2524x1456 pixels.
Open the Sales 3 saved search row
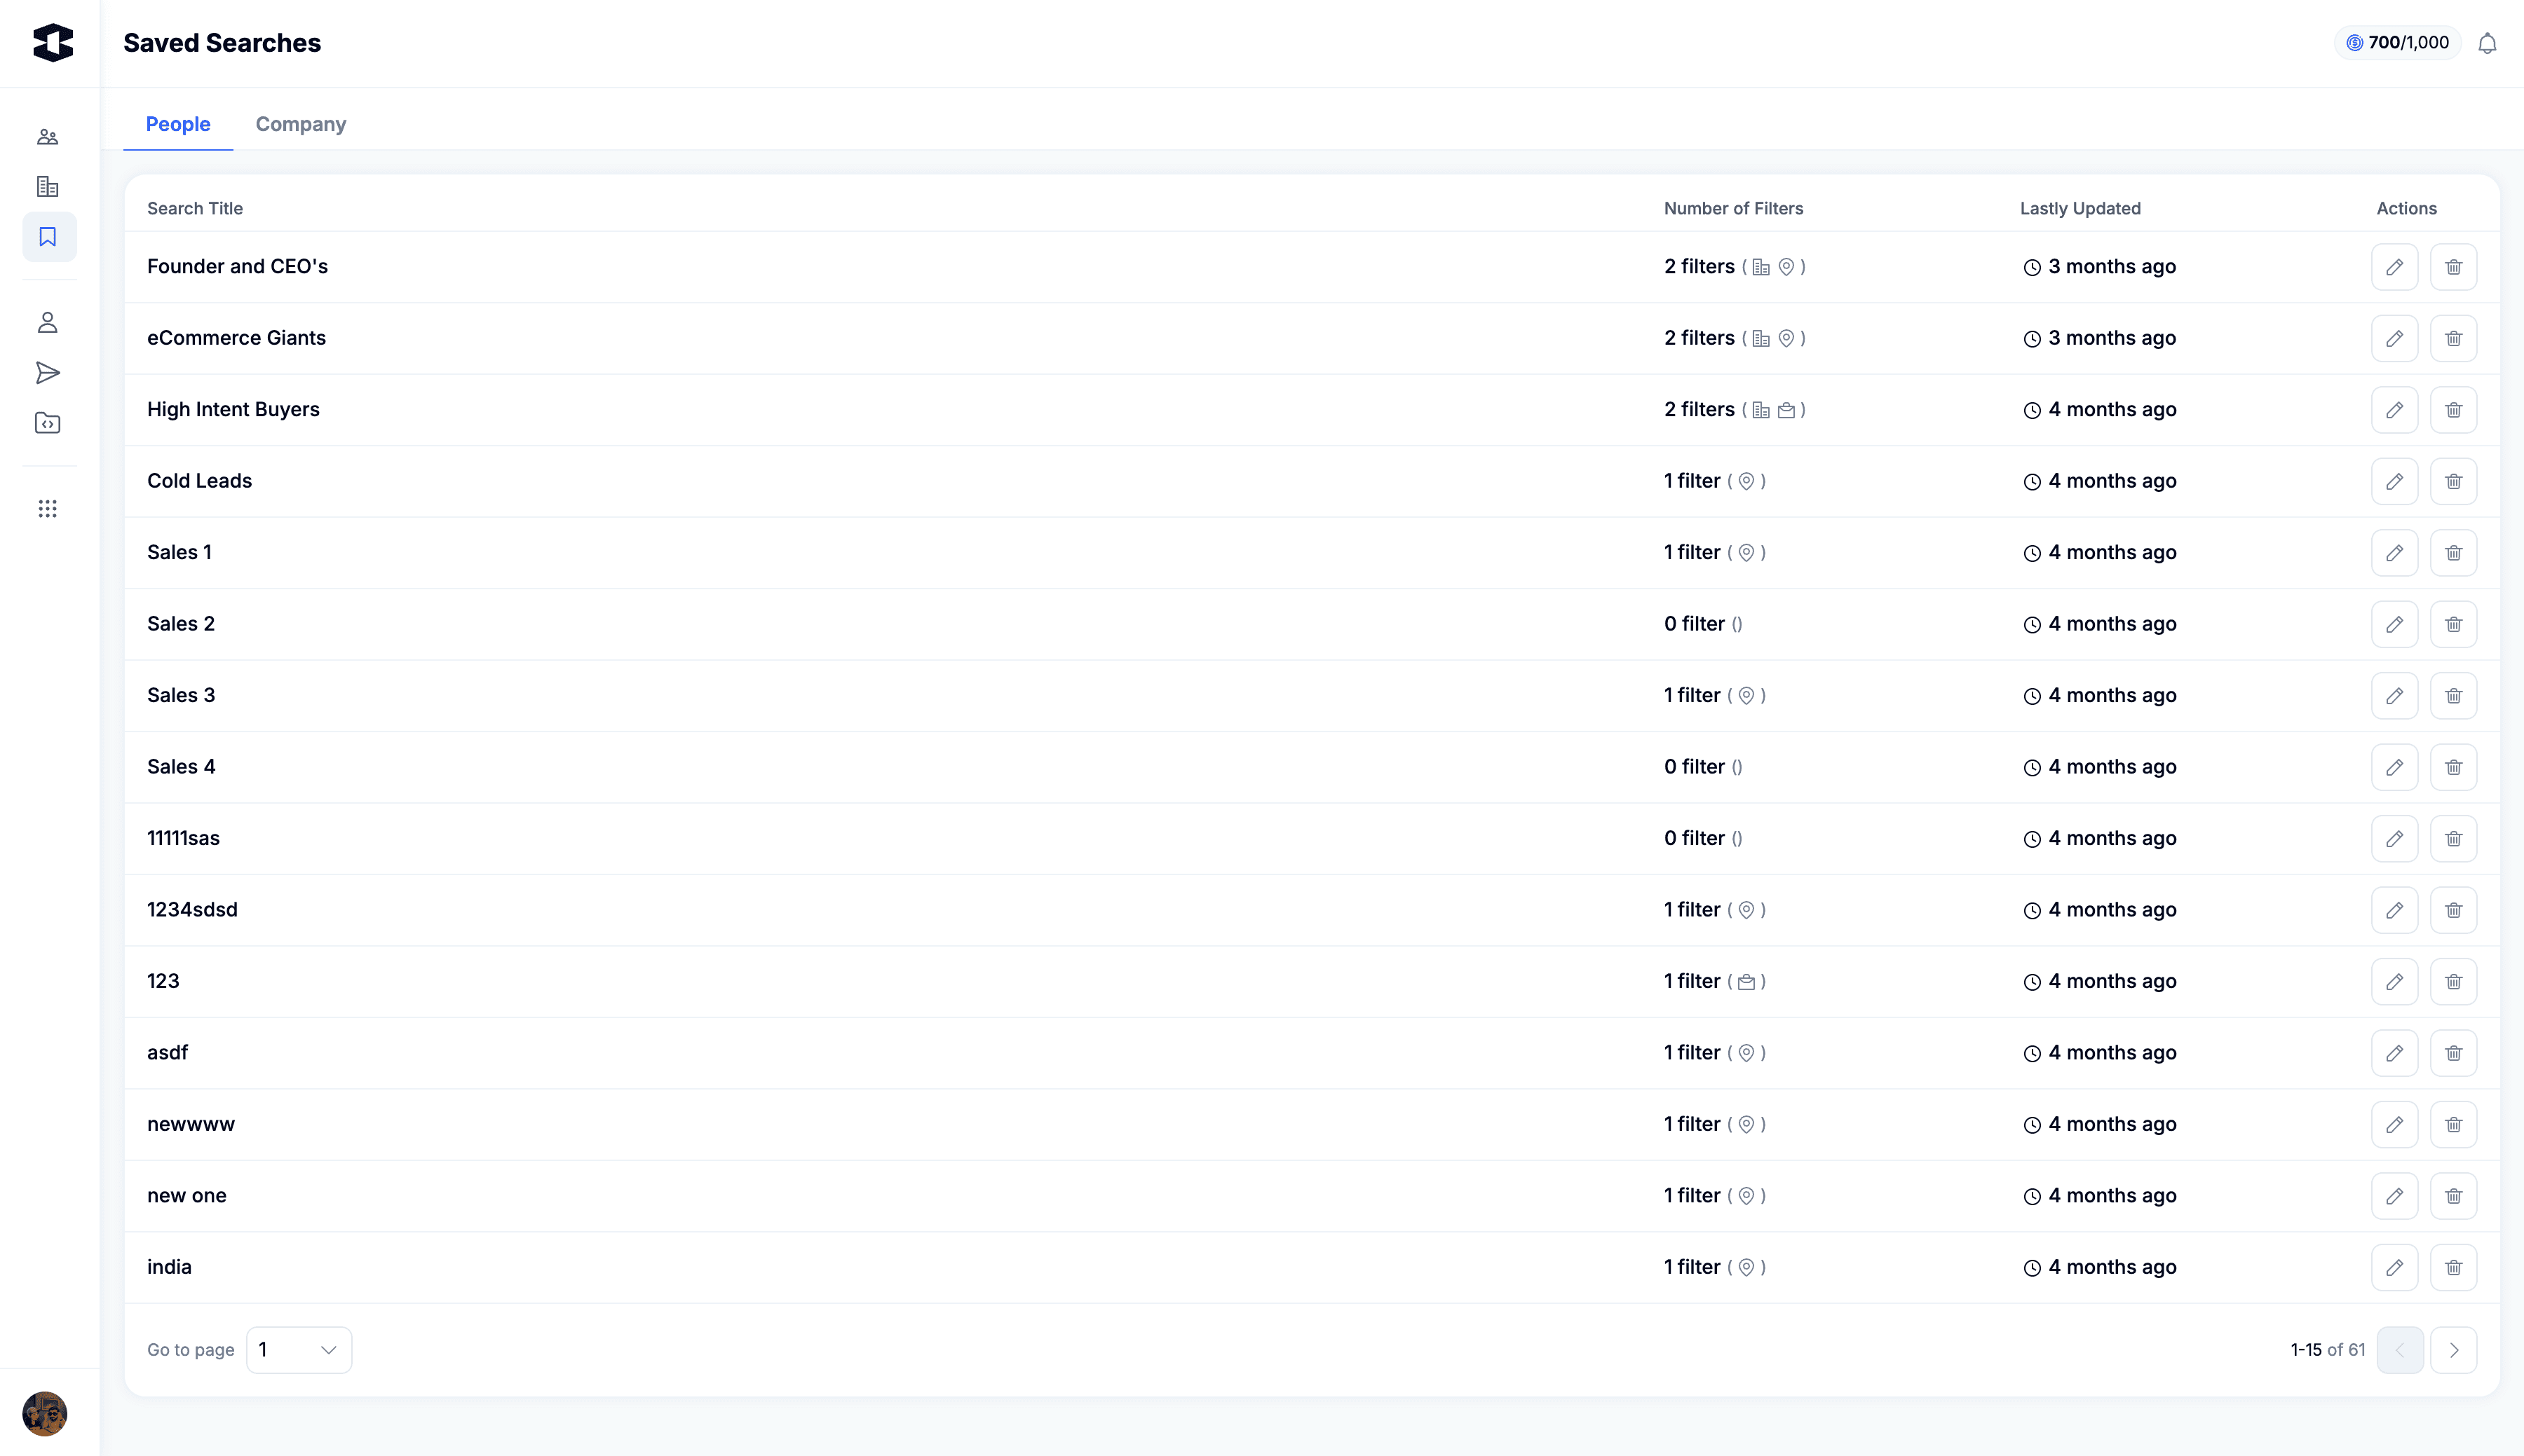pos(181,695)
